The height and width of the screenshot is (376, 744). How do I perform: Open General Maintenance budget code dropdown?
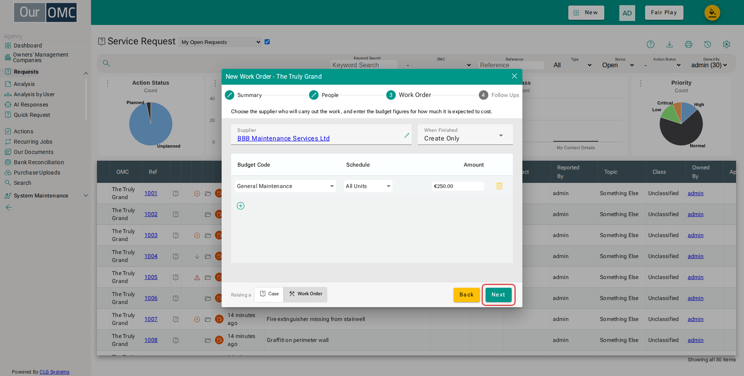[285, 186]
